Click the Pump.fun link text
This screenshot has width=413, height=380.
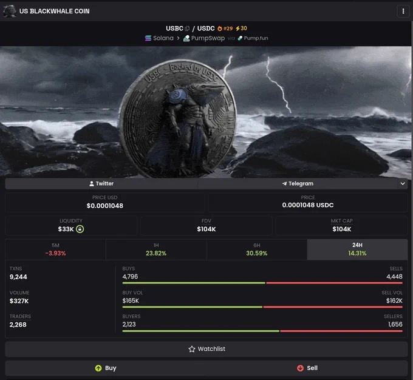[256, 38]
